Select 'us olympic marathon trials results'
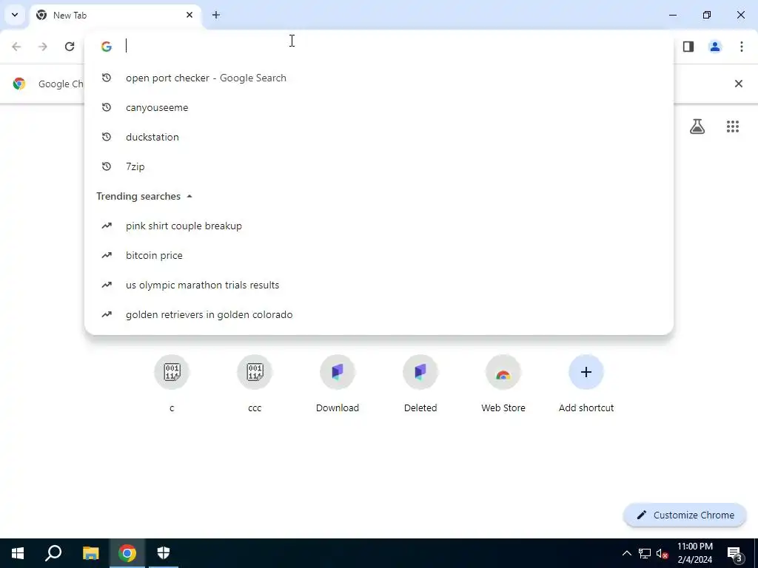The image size is (758, 568). coord(379,285)
